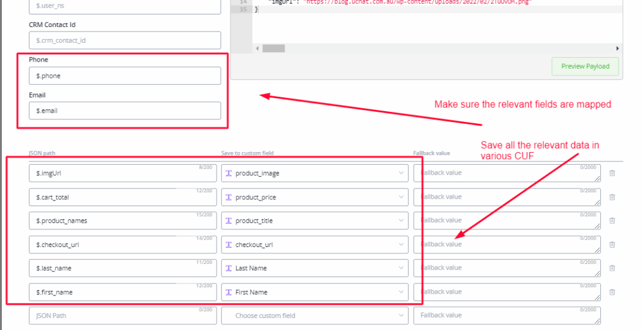Click the Email field with $.email
643x330 pixels.
125,111
